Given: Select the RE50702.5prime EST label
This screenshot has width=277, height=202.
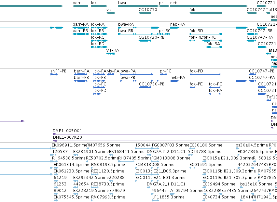Looking at the screenshot, I should pos(102,158).
